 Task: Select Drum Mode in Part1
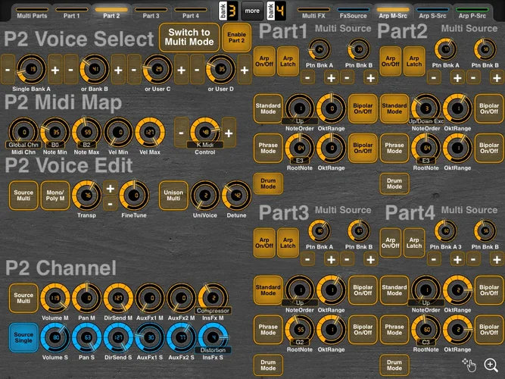pyautogui.click(x=270, y=182)
